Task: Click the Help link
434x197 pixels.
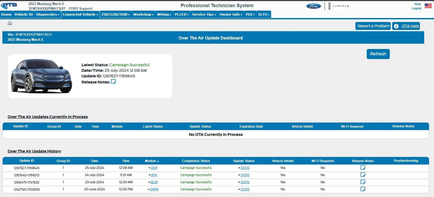Action: (x=418, y=4)
